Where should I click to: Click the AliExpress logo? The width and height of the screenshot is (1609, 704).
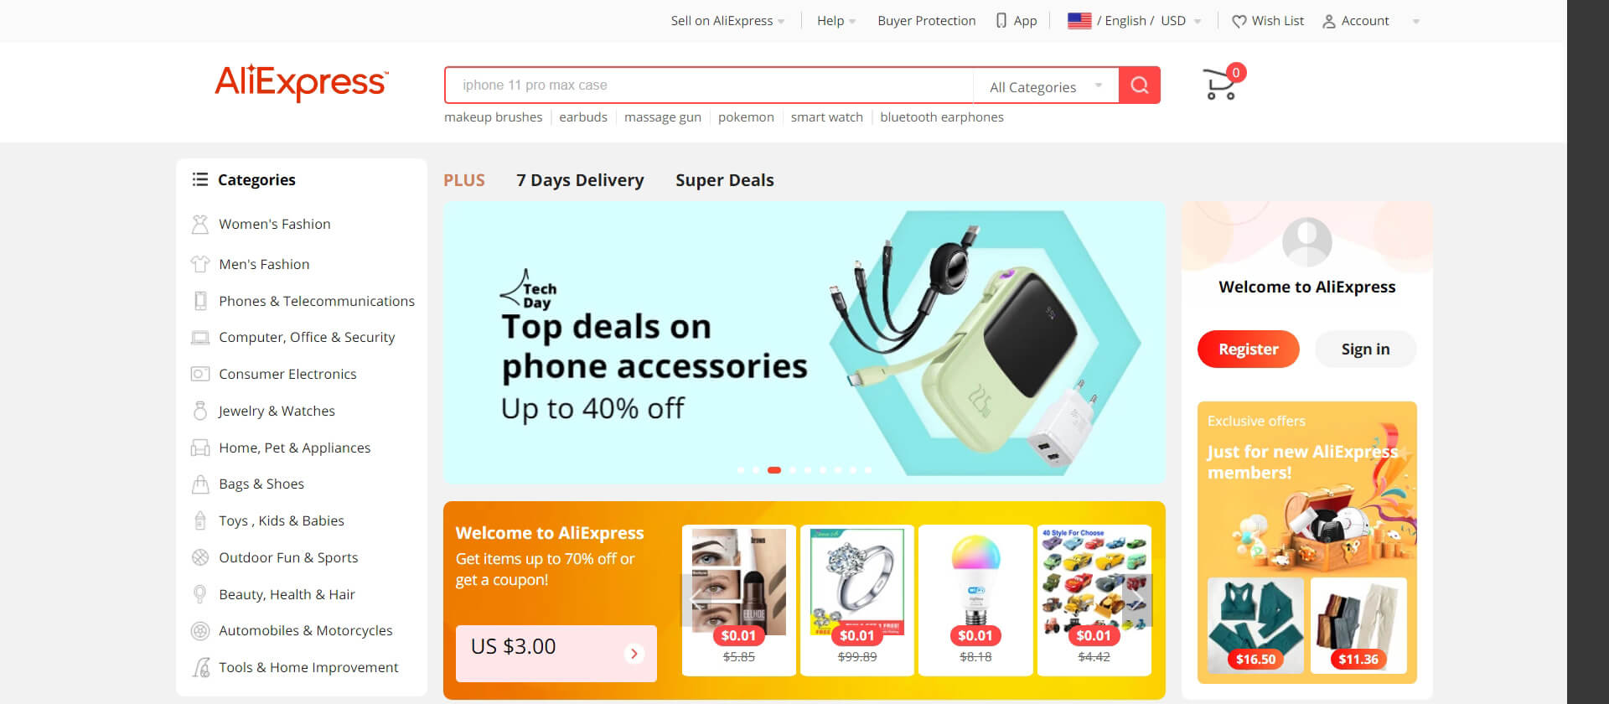302,83
